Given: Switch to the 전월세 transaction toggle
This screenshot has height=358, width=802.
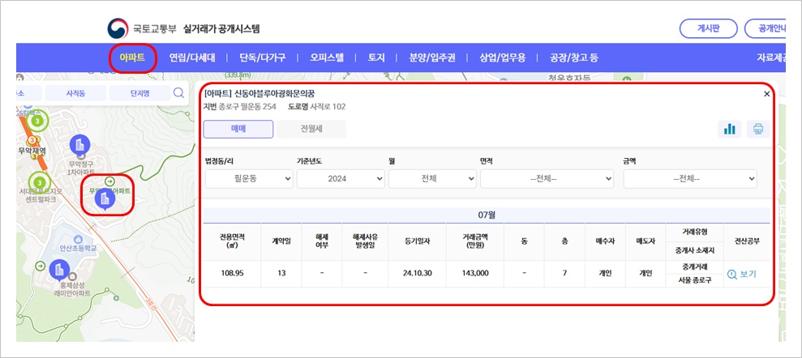Looking at the screenshot, I should point(311,129).
